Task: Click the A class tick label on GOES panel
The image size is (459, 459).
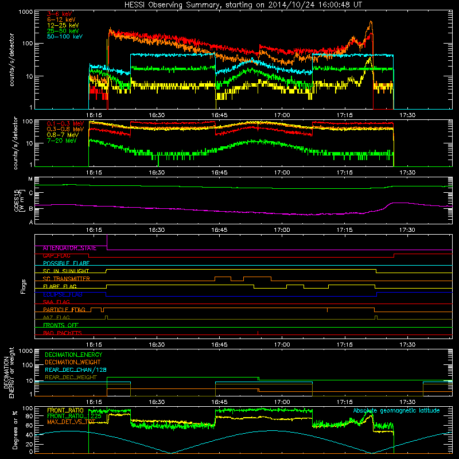Action: coord(30,222)
